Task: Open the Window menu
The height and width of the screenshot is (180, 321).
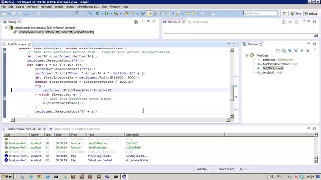Action: (x=115, y=7)
